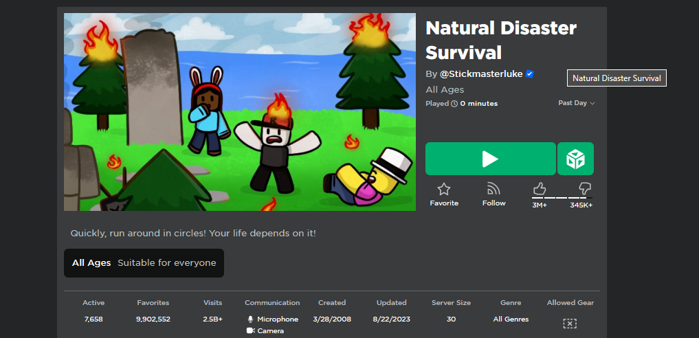Click the green Play button
The height and width of the screenshot is (338, 699).
click(x=490, y=159)
